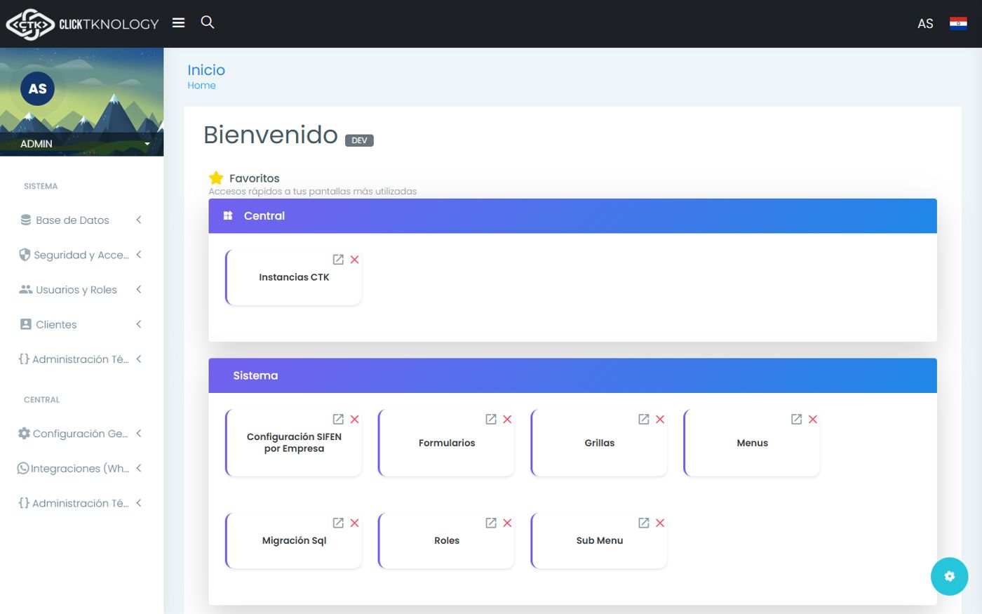Screen dimensions: 982x614
Task: Remove Roles favorite with red X
Action: click(x=507, y=523)
